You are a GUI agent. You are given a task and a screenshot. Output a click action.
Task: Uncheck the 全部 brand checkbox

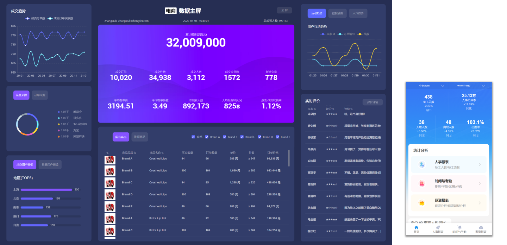193,137
